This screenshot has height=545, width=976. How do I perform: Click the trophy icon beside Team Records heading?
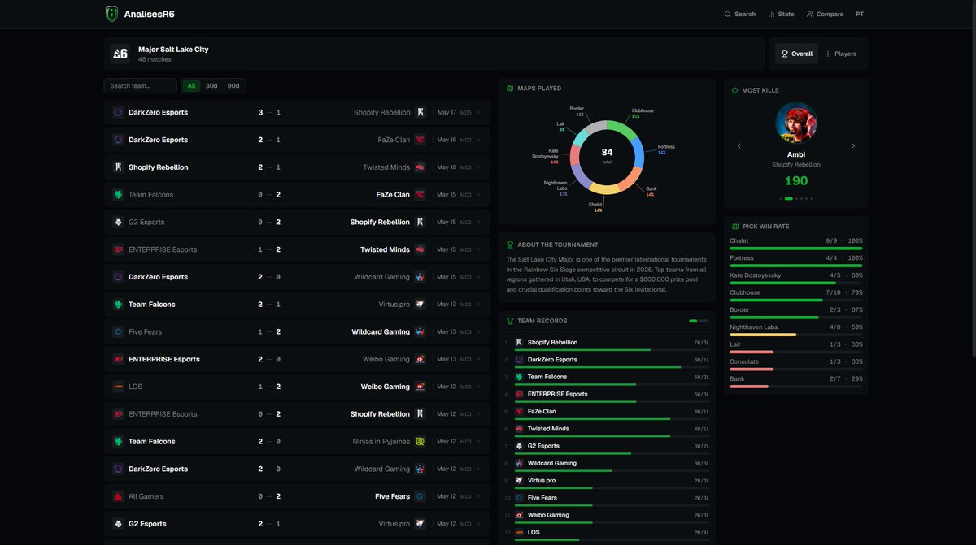[510, 321]
